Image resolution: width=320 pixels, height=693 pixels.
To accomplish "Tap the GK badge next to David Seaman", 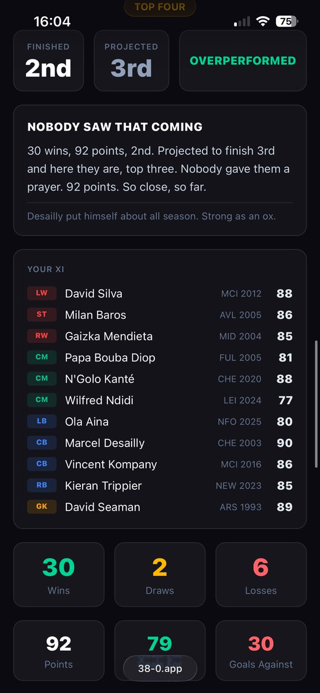I will pos(42,506).
